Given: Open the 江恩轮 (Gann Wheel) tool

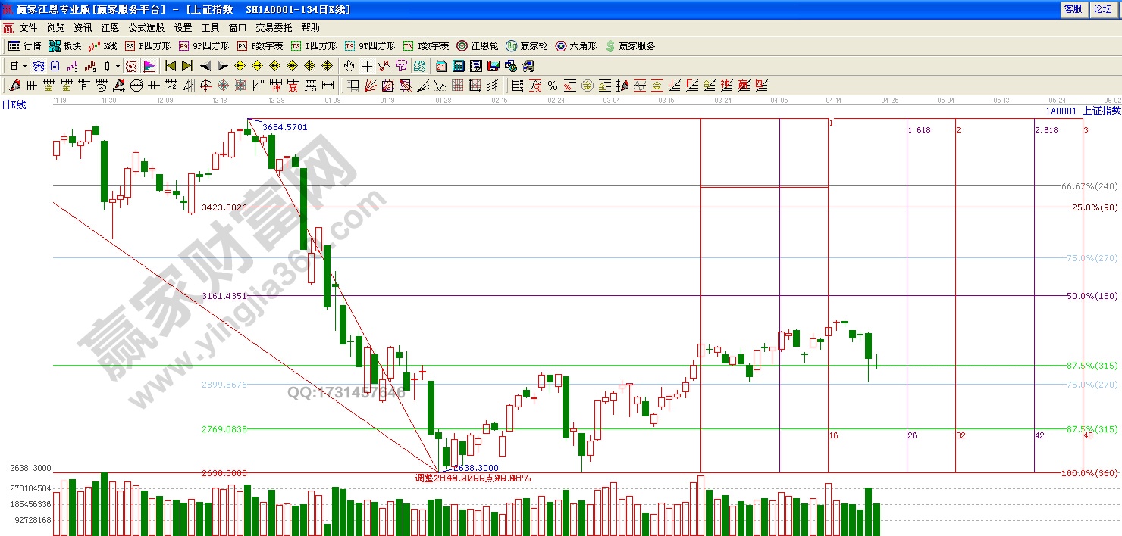Looking at the screenshot, I should pyautogui.click(x=477, y=46).
